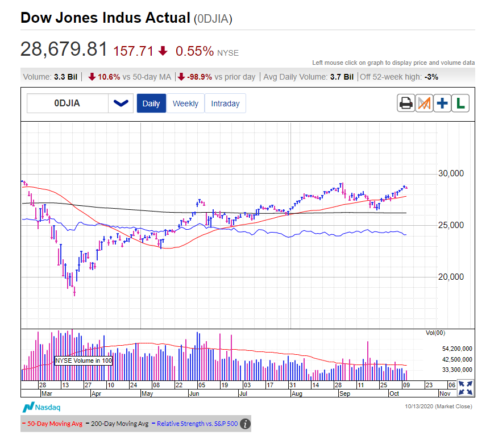Open the MarketSmith chart icon
The height and width of the screenshot is (435, 490).
(x=424, y=103)
